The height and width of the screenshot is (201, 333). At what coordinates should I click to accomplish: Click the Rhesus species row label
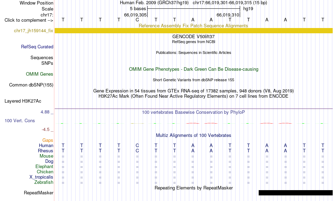pos(46,151)
